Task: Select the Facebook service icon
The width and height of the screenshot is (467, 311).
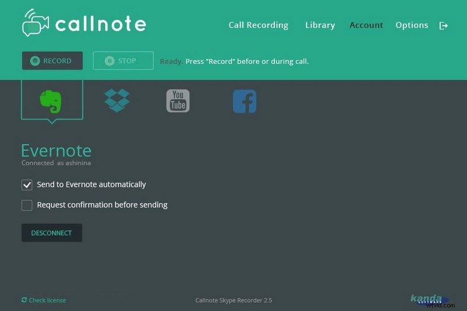Action: pyautogui.click(x=245, y=102)
